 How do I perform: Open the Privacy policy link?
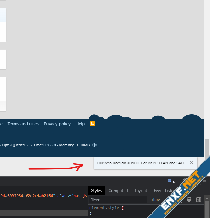click(x=57, y=124)
